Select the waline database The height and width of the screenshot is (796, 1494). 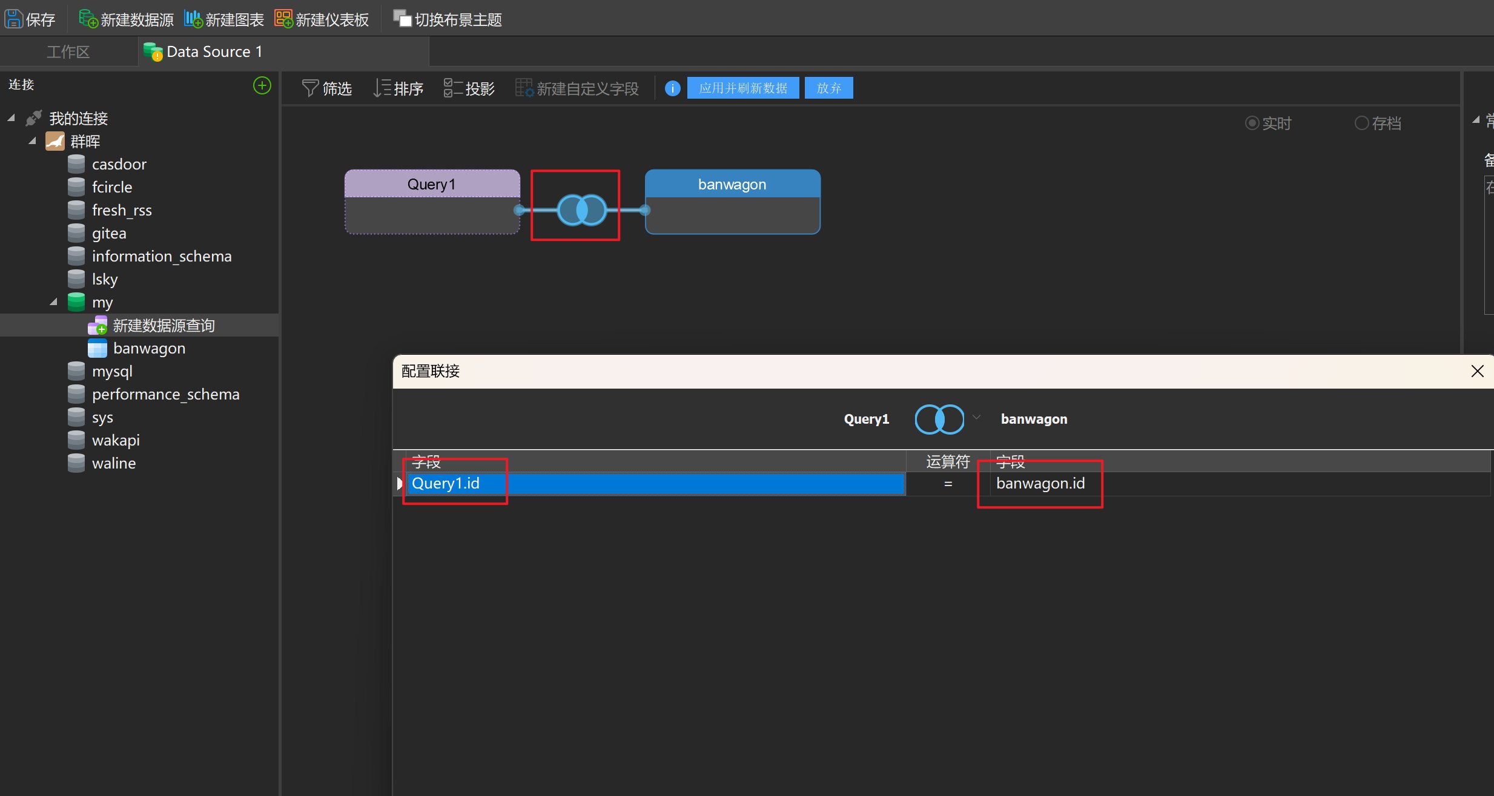[113, 463]
